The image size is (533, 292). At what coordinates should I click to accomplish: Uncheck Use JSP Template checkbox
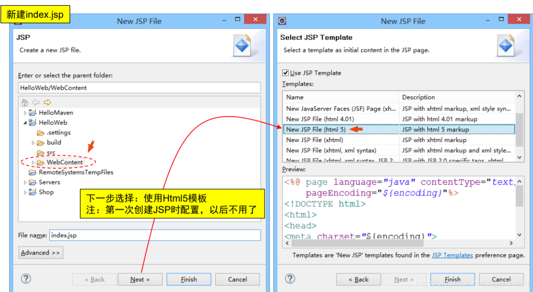[x=286, y=73]
